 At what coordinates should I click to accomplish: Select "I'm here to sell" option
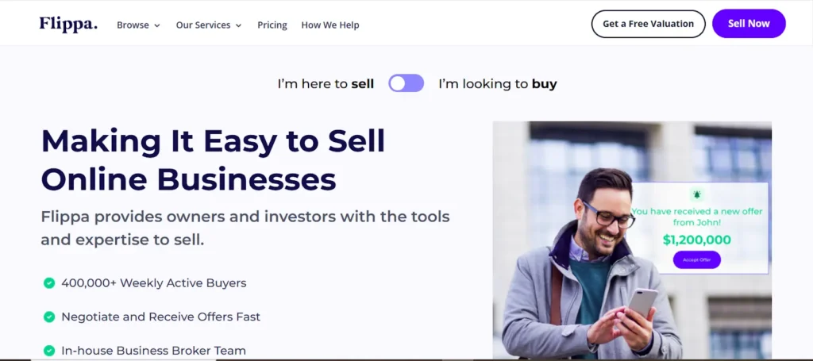pos(326,83)
